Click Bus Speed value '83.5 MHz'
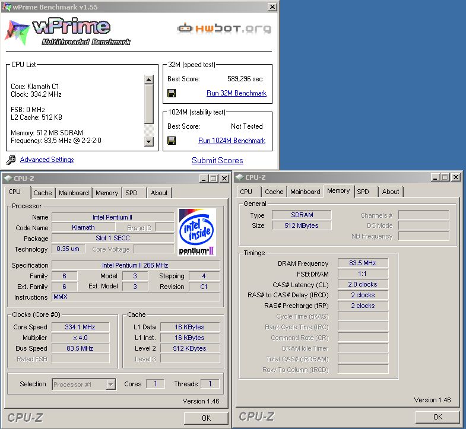The image size is (466, 429). pos(80,348)
